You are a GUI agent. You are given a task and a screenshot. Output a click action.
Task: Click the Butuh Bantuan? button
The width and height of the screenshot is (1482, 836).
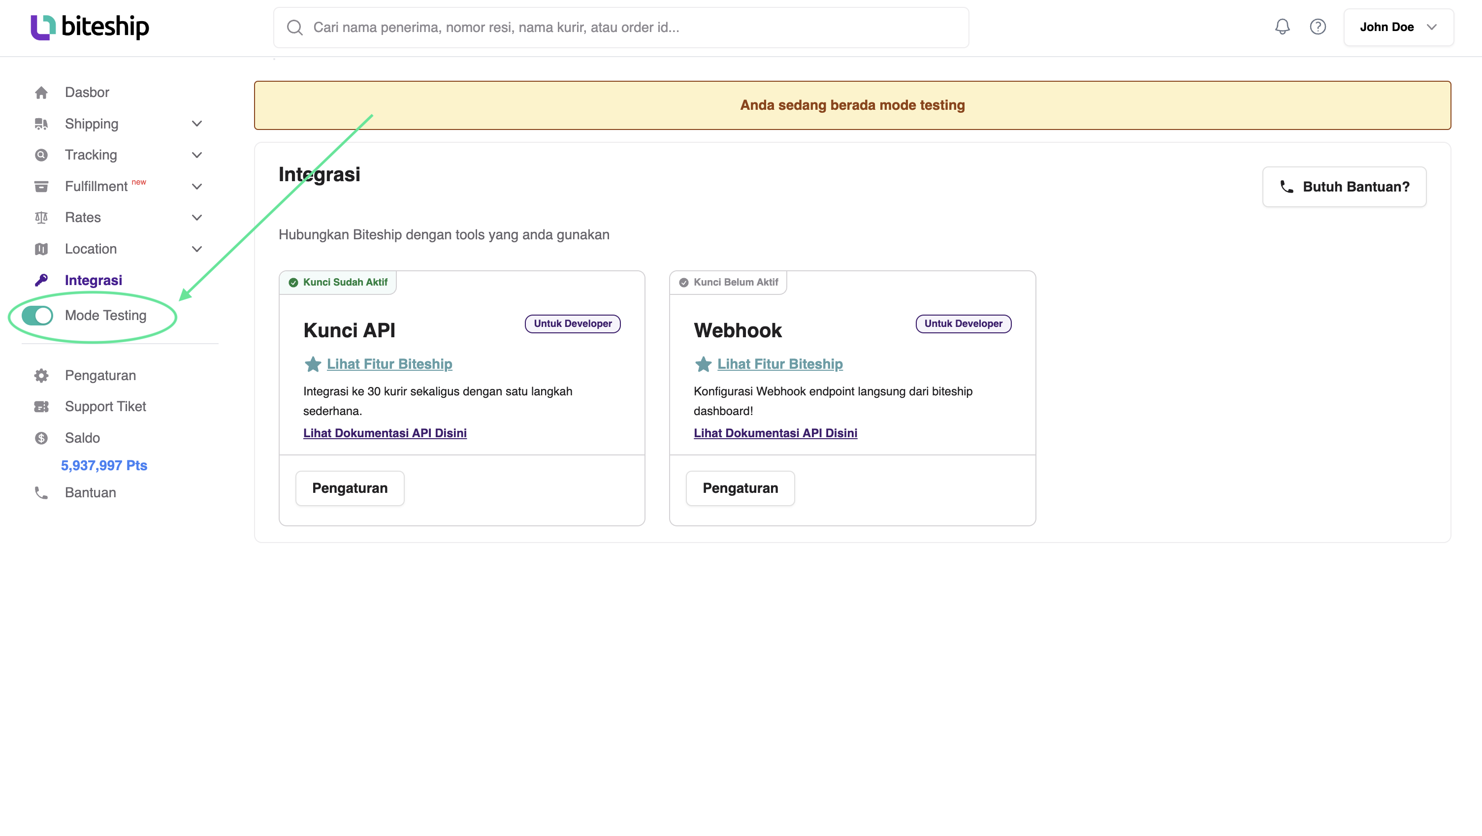pyautogui.click(x=1344, y=187)
